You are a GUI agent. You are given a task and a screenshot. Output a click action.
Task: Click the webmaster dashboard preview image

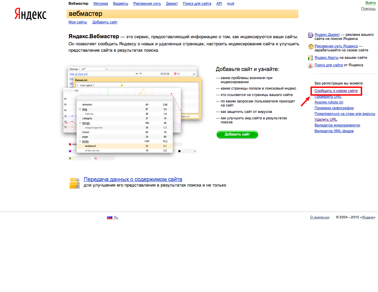(x=132, y=114)
